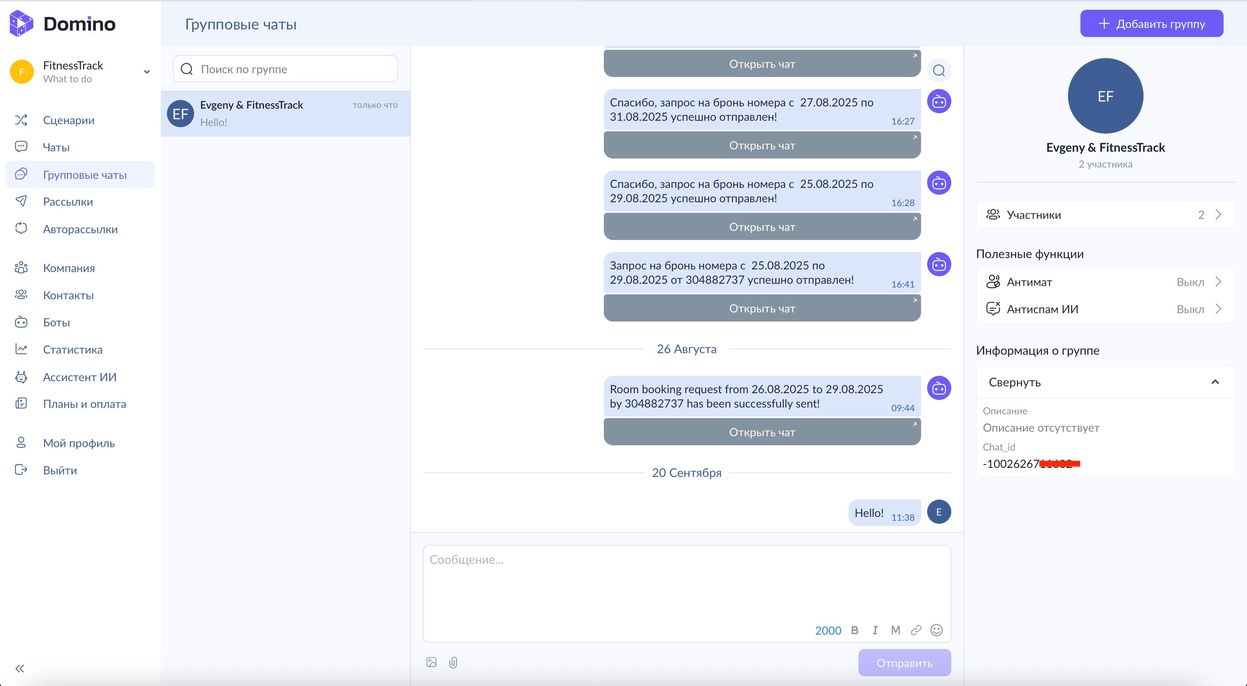
Task: Click the insert link icon
Action: click(x=915, y=631)
